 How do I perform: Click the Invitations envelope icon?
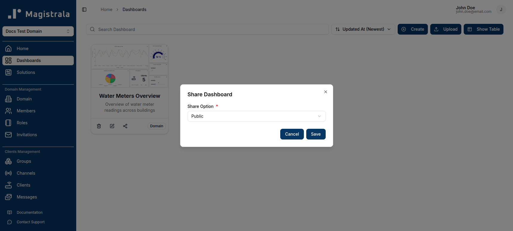[8, 135]
